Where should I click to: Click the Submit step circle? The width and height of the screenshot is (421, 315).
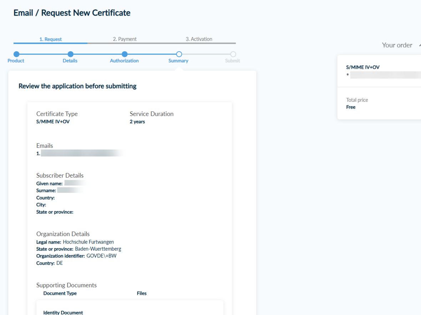click(233, 54)
